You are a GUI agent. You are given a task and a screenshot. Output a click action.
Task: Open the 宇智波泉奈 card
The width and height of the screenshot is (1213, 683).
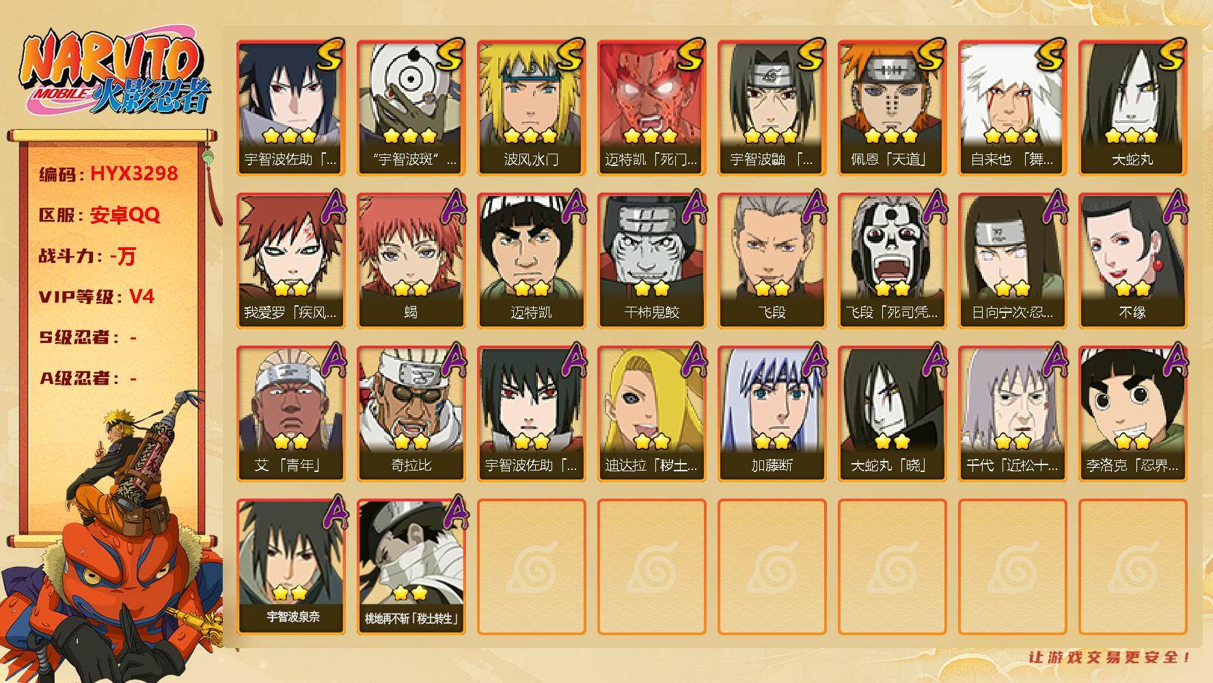click(290, 567)
